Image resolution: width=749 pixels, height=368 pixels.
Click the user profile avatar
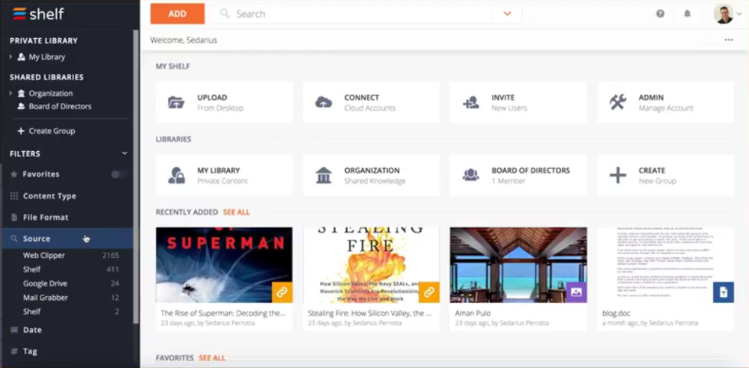click(x=724, y=14)
